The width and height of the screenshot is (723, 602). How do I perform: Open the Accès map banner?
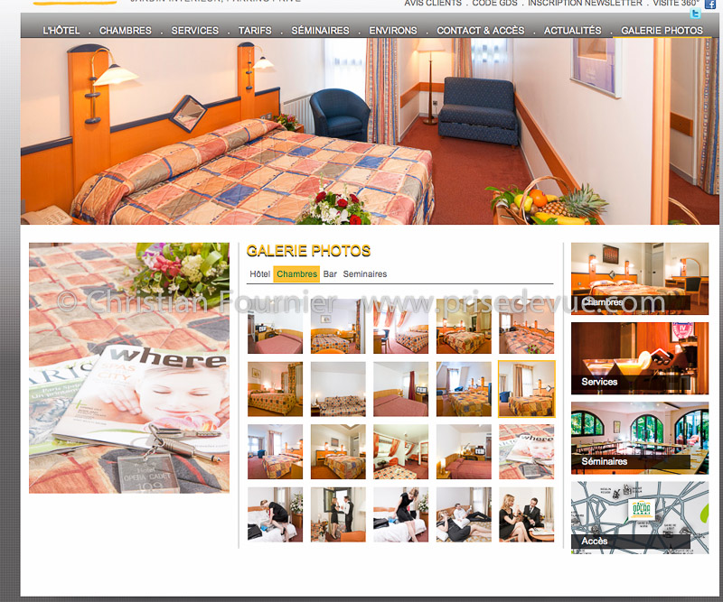pyautogui.click(x=640, y=518)
